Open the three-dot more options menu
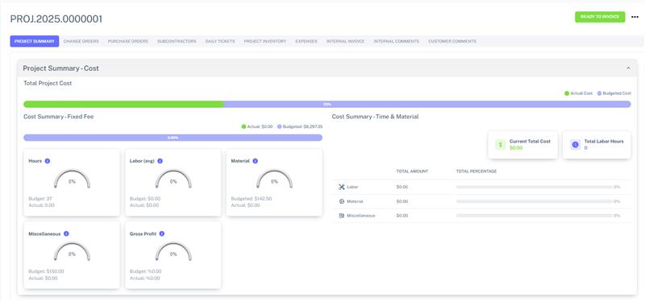This screenshot has width=645, height=301. tap(635, 17)
